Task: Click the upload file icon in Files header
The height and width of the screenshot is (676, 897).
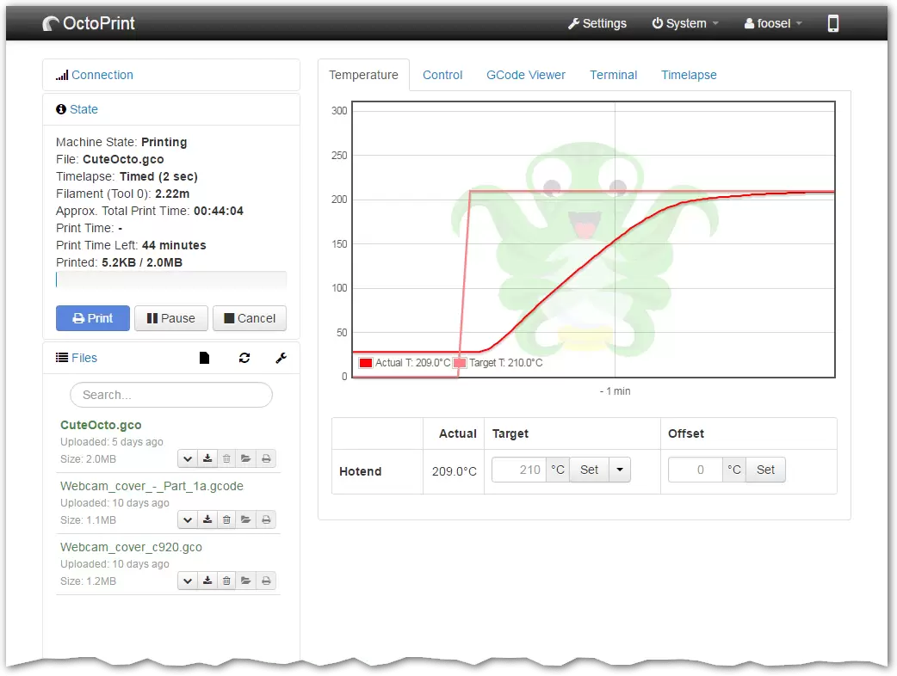Action: click(x=204, y=358)
